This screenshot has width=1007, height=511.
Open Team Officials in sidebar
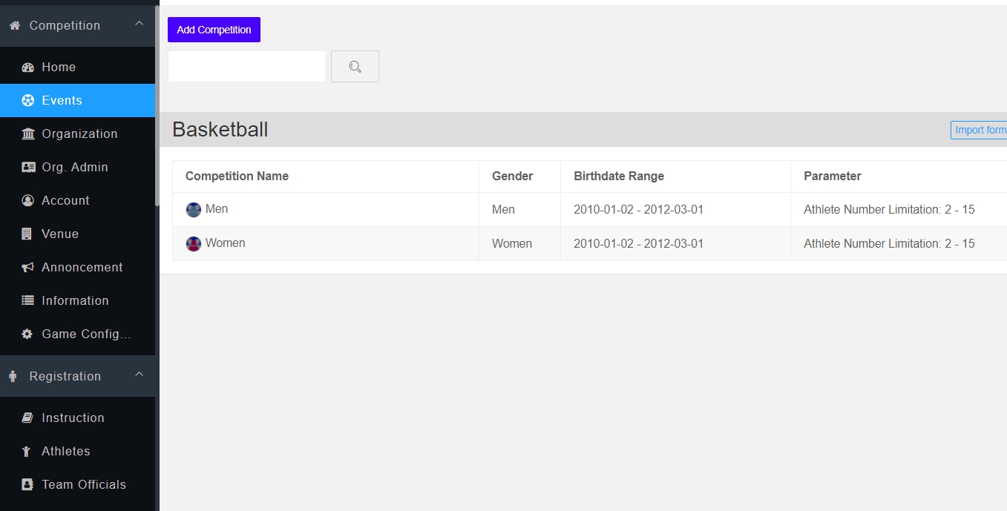click(83, 485)
